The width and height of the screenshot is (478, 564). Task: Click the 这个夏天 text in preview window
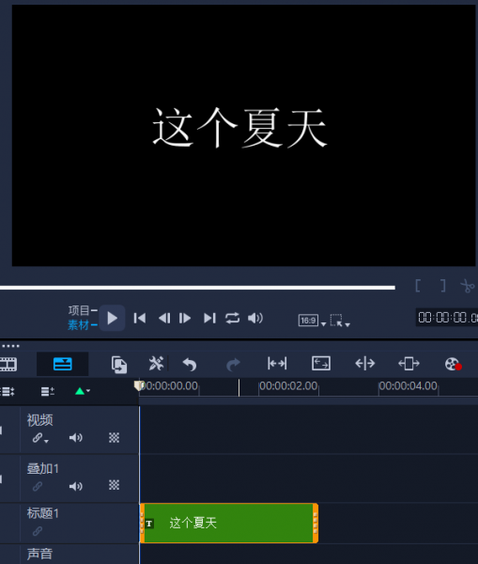(x=240, y=128)
